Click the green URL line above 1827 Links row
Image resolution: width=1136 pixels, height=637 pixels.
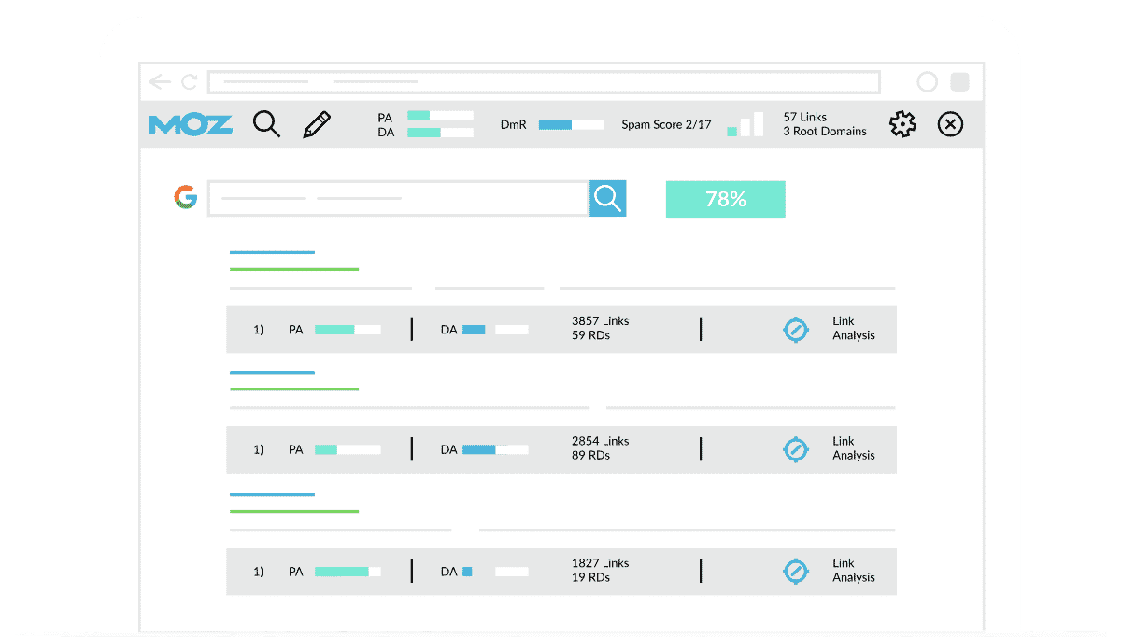pos(294,512)
